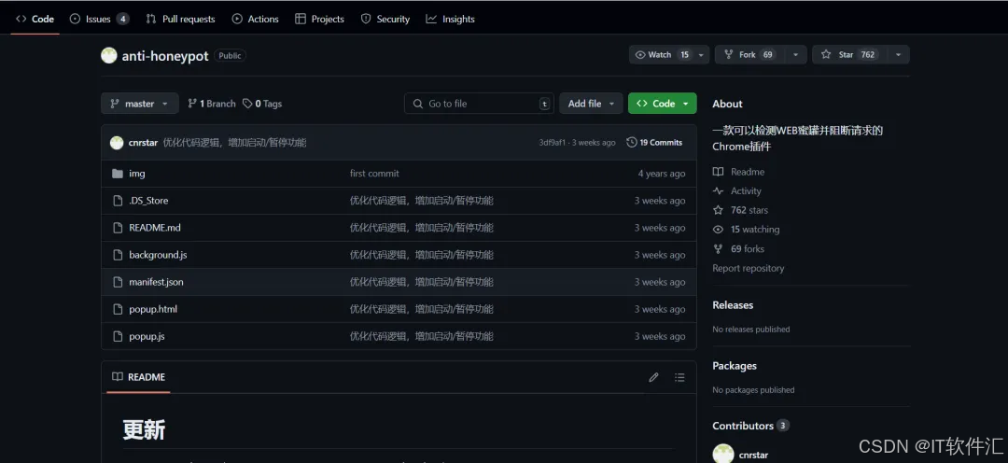View the 15 watching link

[746, 230]
